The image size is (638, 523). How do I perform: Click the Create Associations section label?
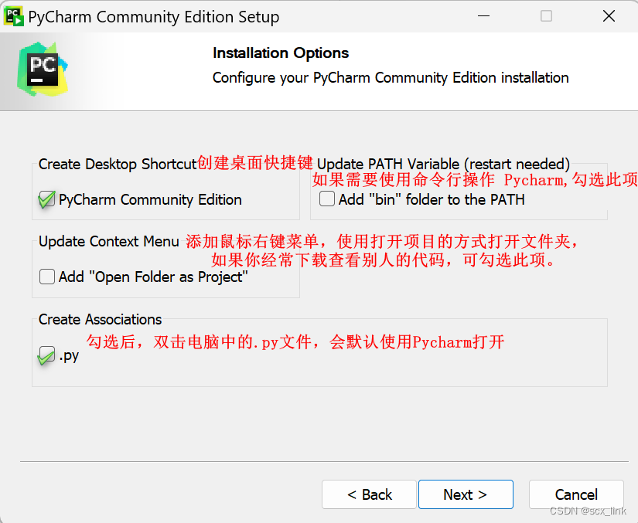100,319
